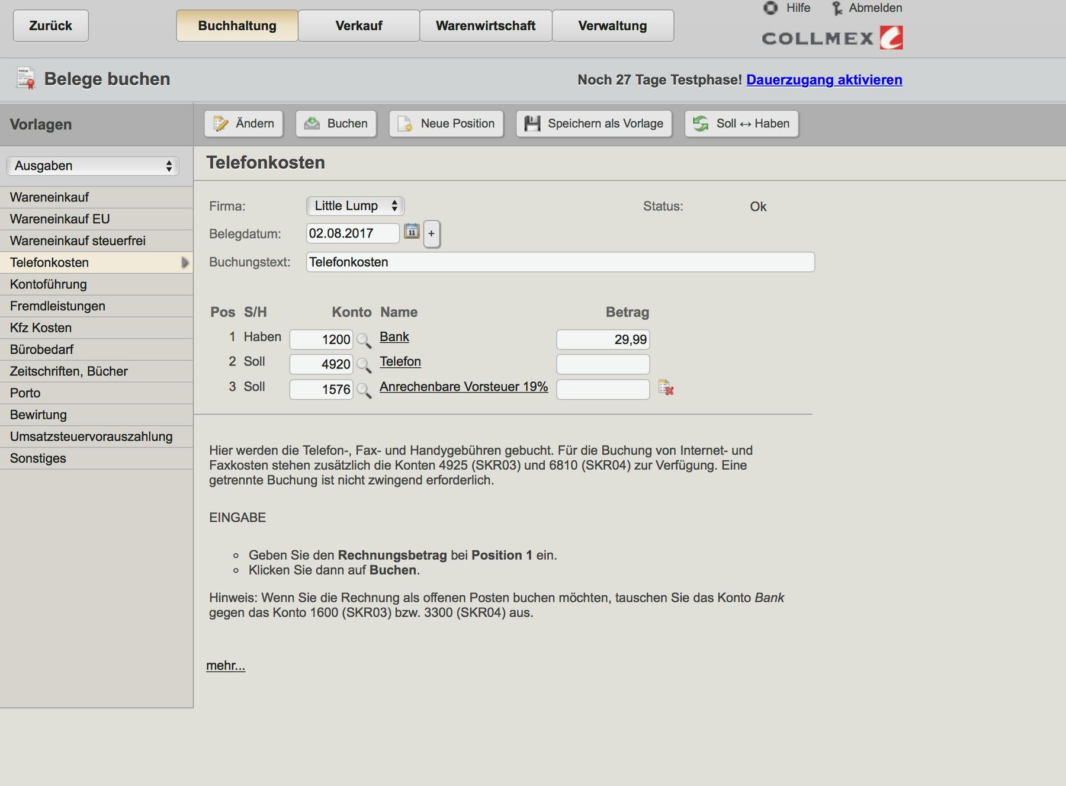Click the plus button beside Belegdatum
Image resolution: width=1066 pixels, height=786 pixels.
(432, 233)
